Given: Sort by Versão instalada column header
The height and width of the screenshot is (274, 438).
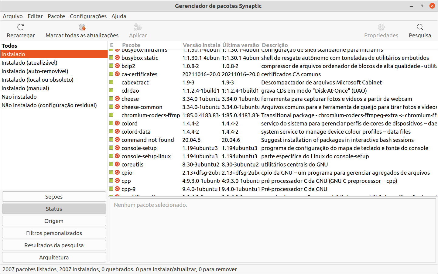Looking at the screenshot, I should tap(201, 45).
